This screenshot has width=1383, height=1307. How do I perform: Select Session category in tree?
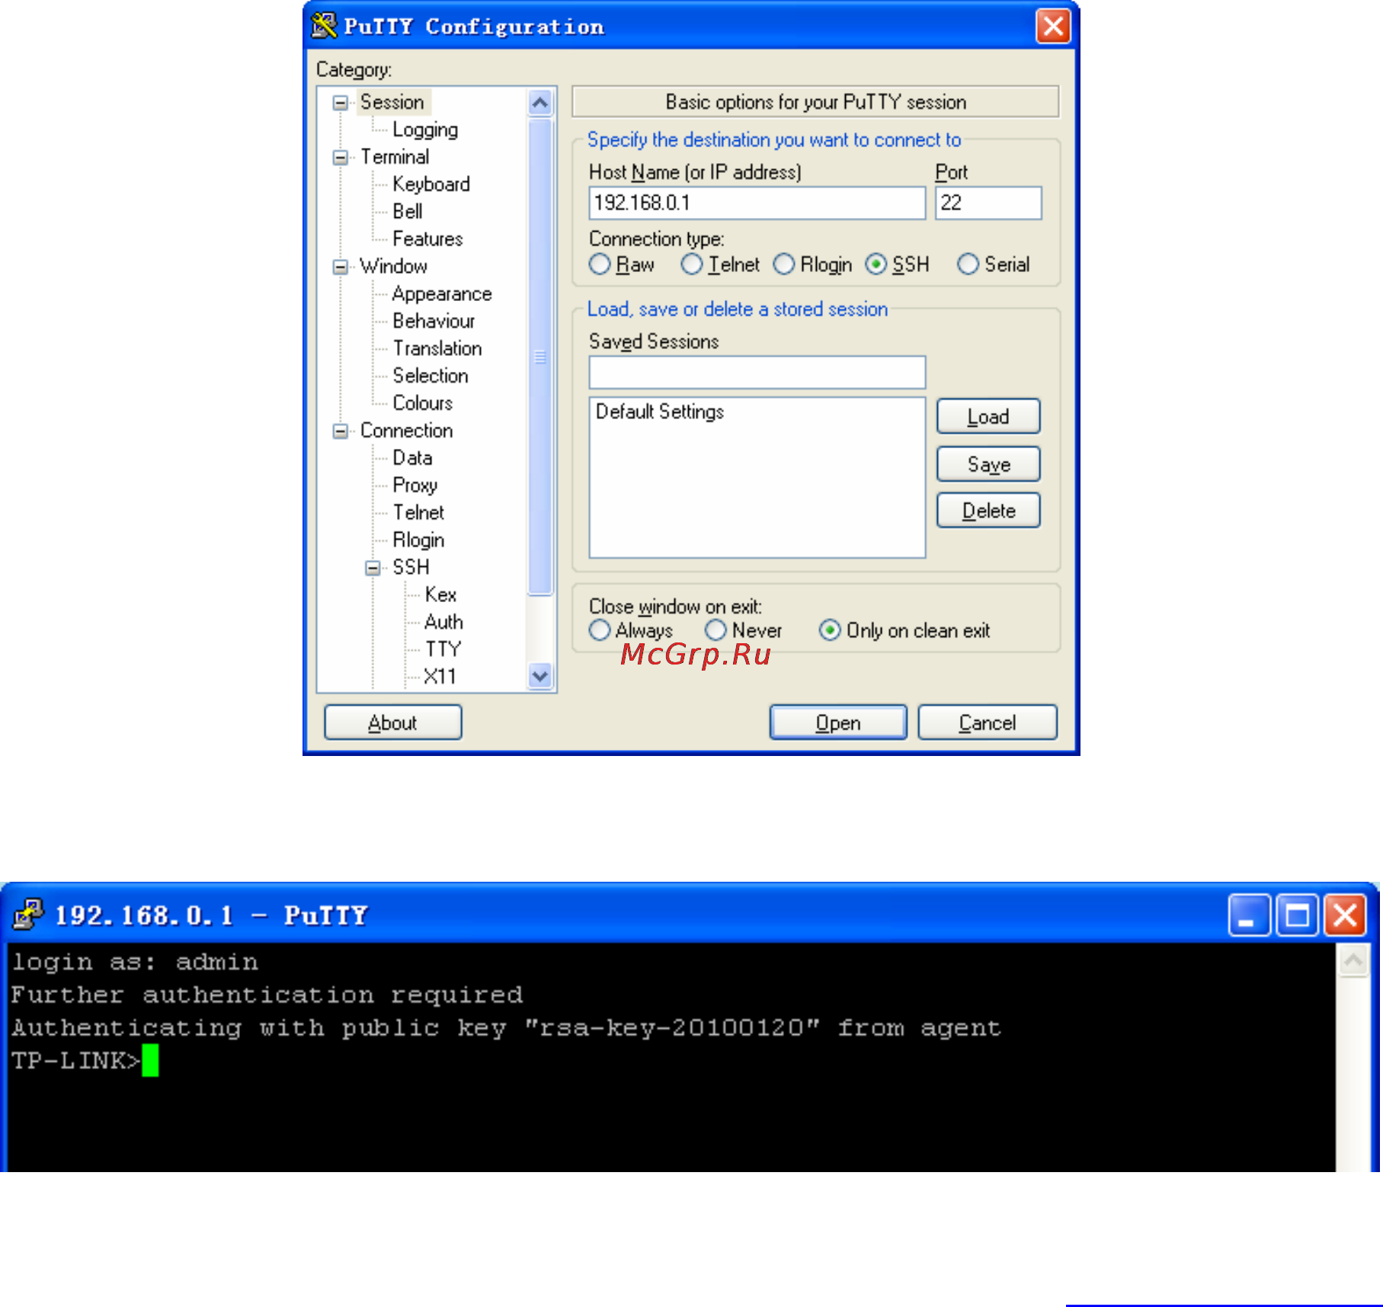(x=392, y=102)
